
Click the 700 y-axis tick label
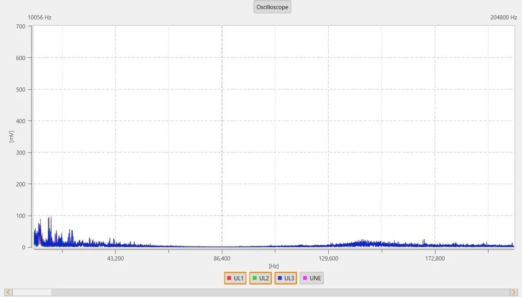pos(21,26)
